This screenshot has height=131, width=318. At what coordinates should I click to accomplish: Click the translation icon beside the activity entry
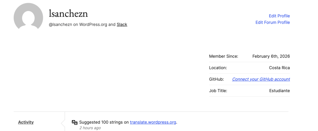tap(75, 122)
